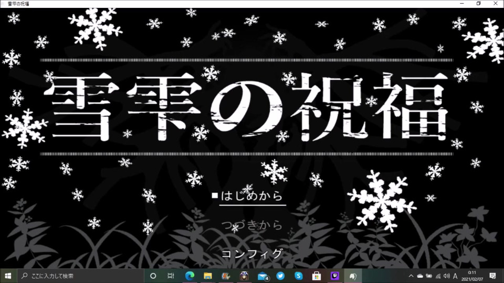Open the Windows Start menu
This screenshot has width=504, height=283.
pos(8,276)
